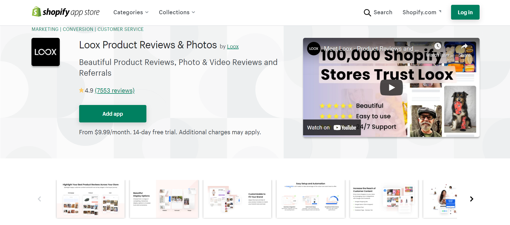
Task: Open Watch on YouTube link
Action: click(x=332, y=128)
